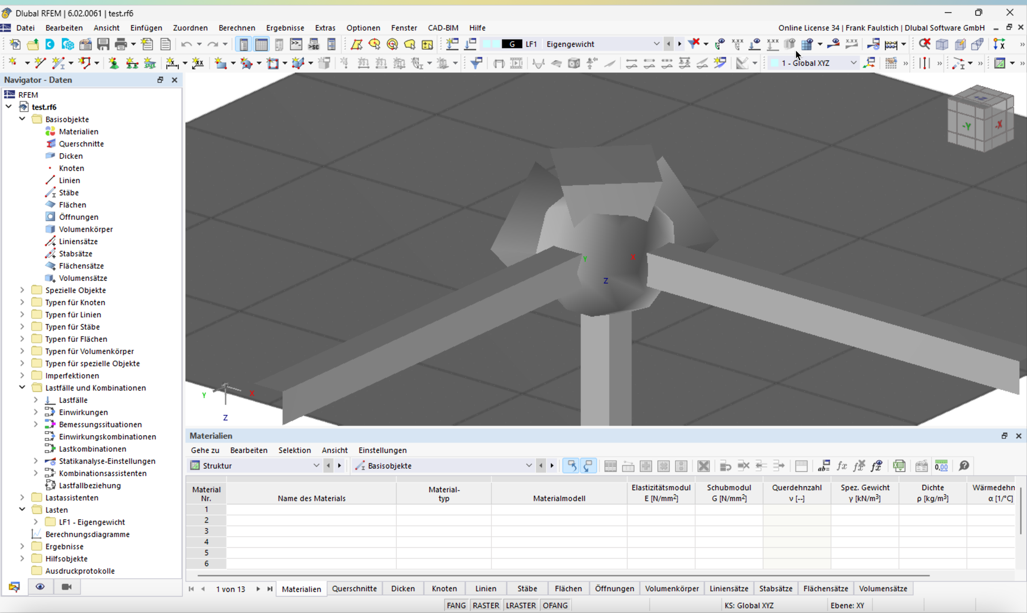Image resolution: width=1027 pixels, height=613 pixels.
Task: Select Lastkombinationen in the navigator tree
Action: coord(92,449)
